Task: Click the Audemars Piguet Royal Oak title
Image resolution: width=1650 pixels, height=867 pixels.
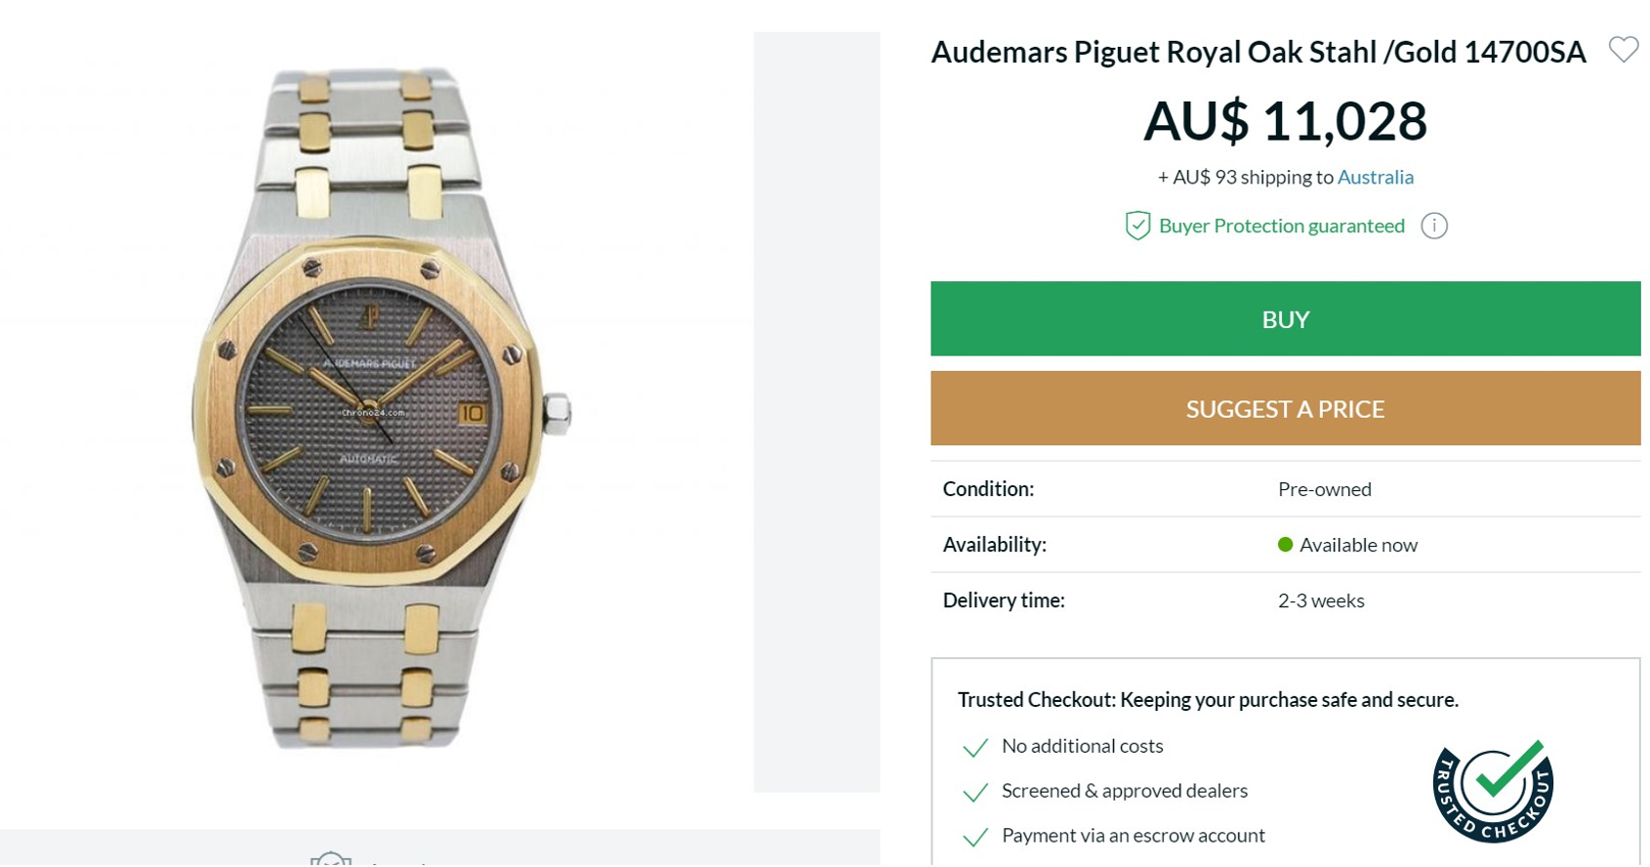Action: pyautogui.click(x=1258, y=52)
